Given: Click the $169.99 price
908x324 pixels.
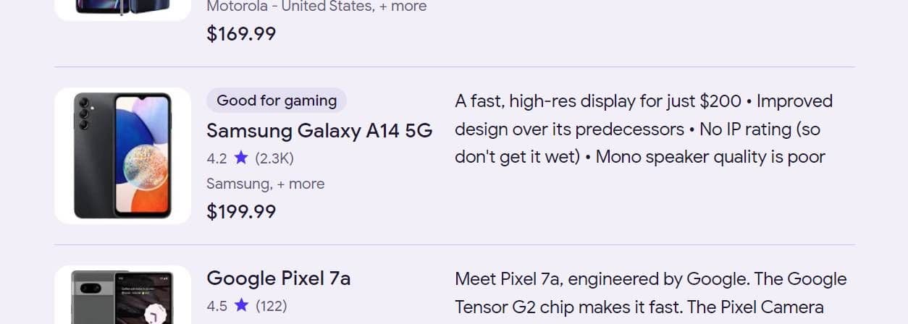Looking at the screenshot, I should tap(241, 33).
